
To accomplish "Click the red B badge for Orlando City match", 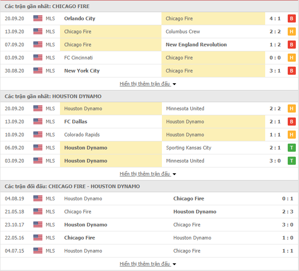I will 292,18.
